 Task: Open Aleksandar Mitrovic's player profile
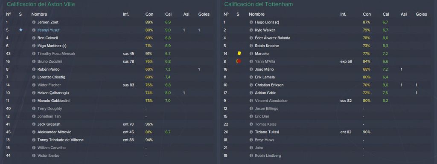pos(54,132)
